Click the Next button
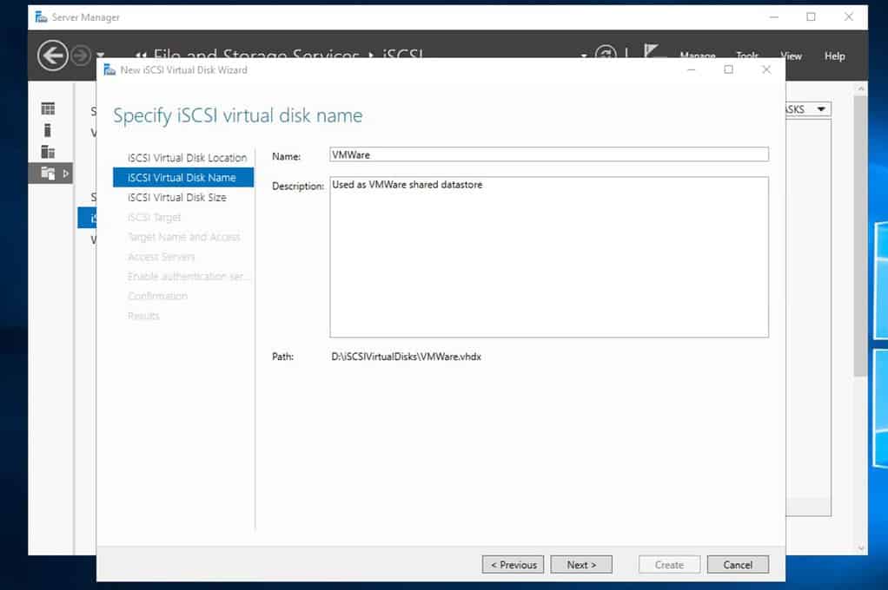 pos(581,565)
